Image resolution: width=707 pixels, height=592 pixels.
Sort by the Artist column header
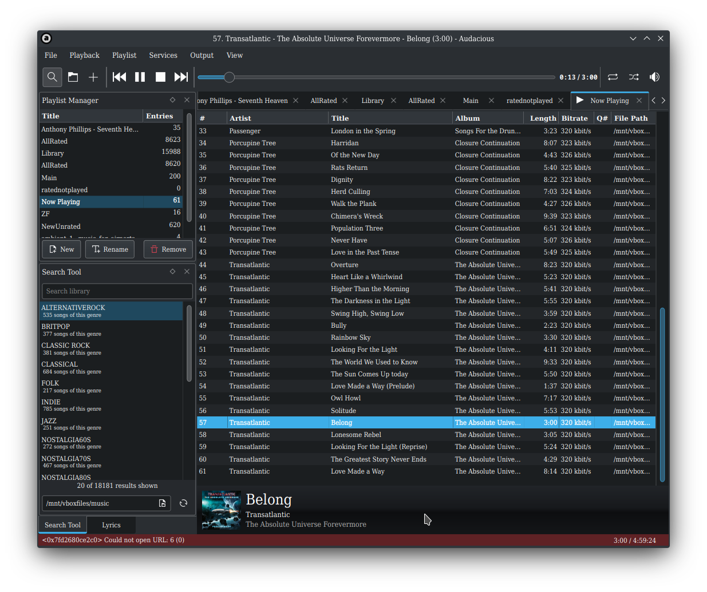click(x=278, y=118)
